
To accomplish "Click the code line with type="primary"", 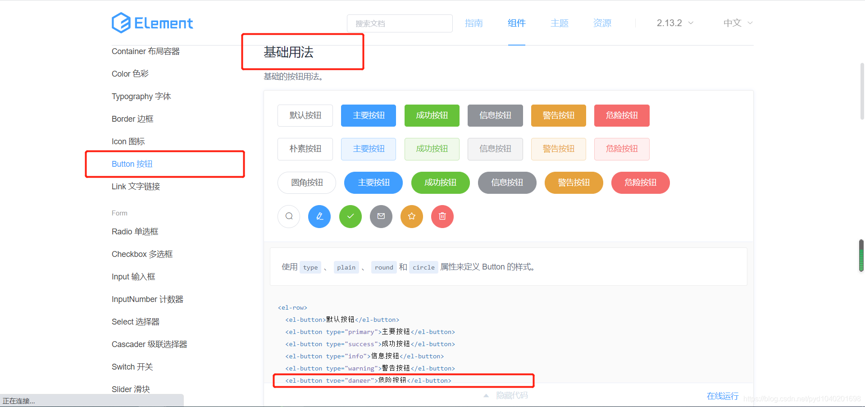I will (370, 332).
